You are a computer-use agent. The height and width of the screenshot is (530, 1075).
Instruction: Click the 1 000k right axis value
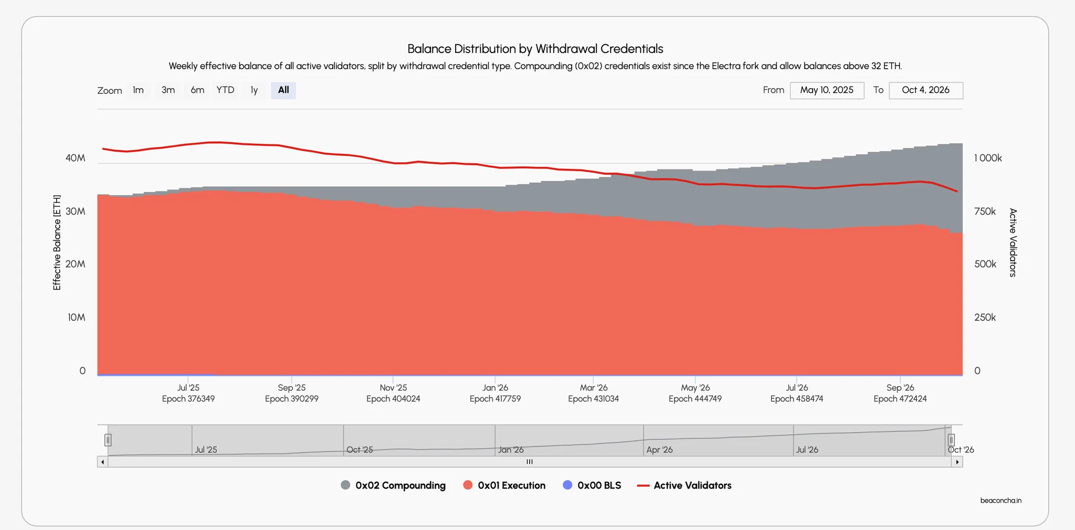click(988, 158)
